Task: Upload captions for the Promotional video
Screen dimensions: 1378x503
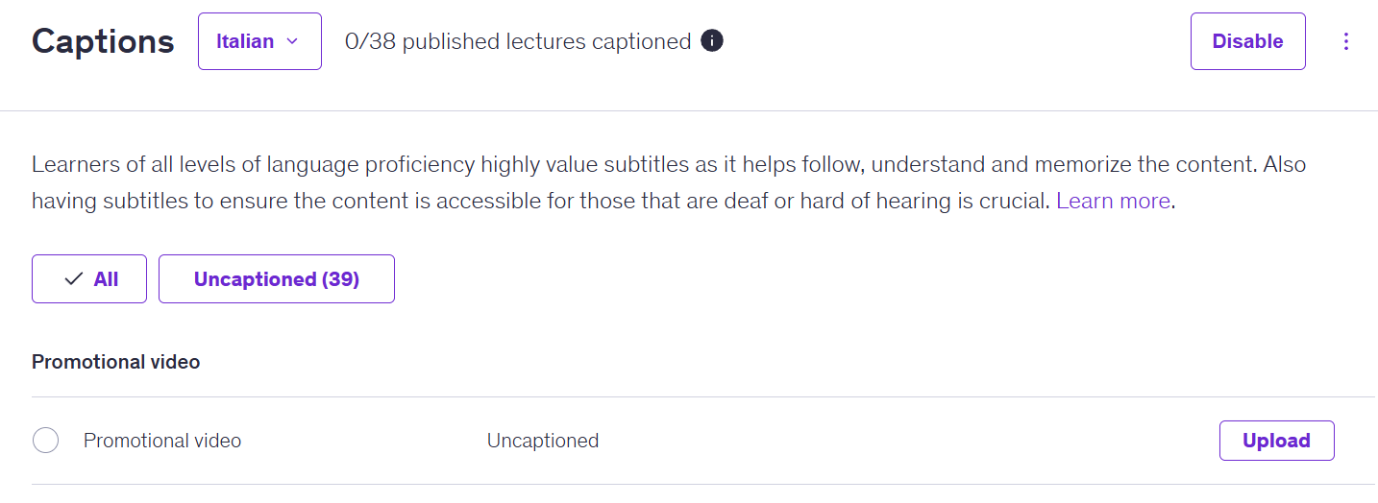Action: 1276,441
